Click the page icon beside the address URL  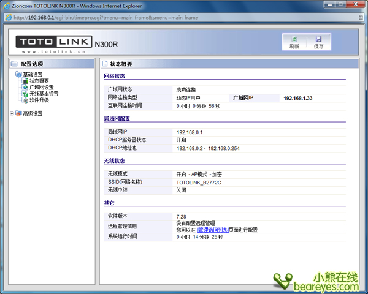click(x=9, y=18)
